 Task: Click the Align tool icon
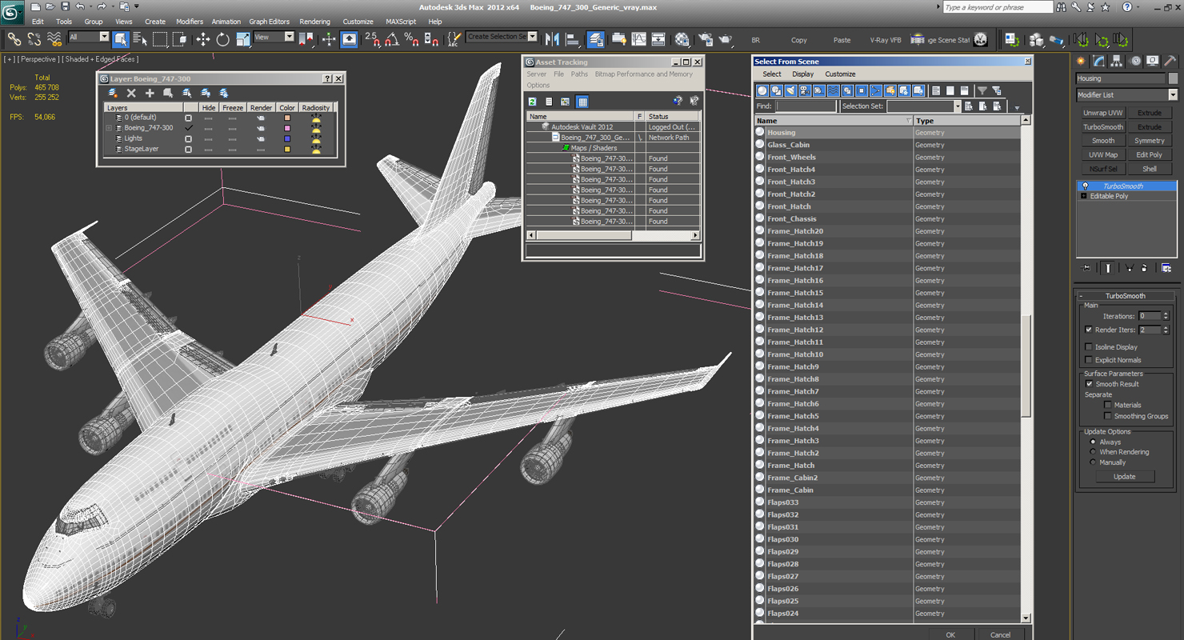573,38
